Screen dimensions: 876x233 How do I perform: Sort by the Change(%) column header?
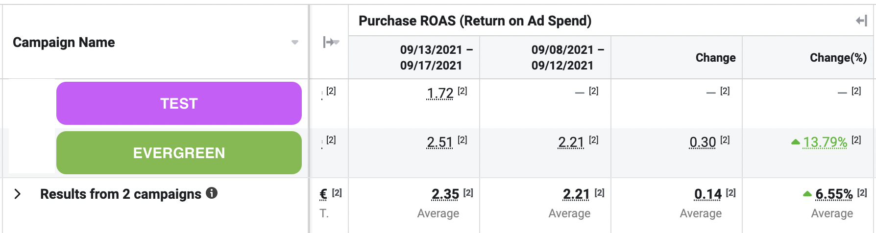pyautogui.click(x=838, y=58)
